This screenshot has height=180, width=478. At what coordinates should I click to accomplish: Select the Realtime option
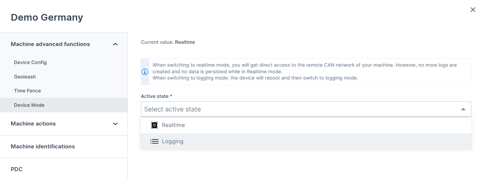pos(173,125)
